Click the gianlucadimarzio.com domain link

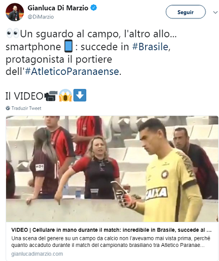tap(37, 254)
